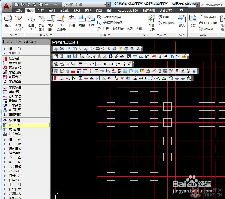This screenshot has width=225, height=199.
Task: Switch to the 天正建筑 ribbon tab
Action: (166, 10)
